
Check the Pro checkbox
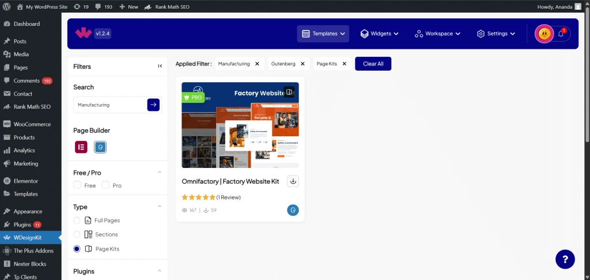[106, 185]
